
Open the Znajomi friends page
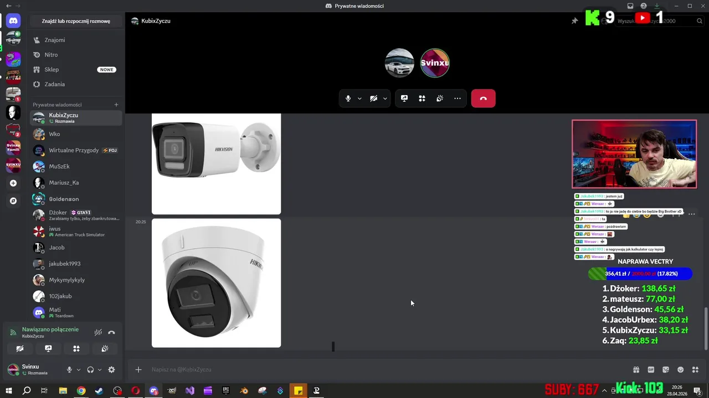point(77,40)
